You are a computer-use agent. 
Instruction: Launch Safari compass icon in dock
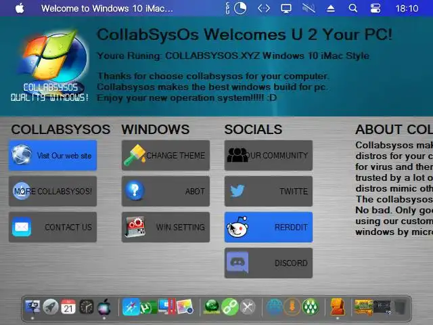click(131, 307)
